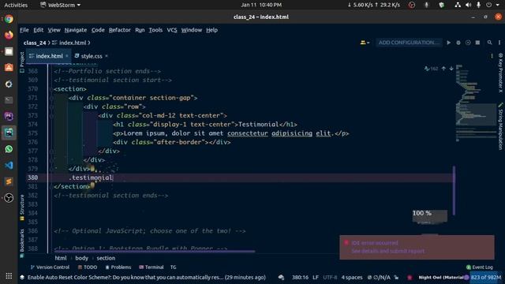The image size is (505, 284).
Task: Click the editor minimap code preview
Action: 476,103
